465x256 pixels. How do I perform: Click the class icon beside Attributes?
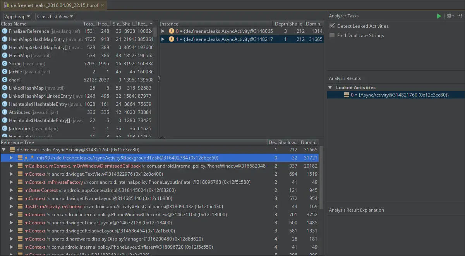point(5,112)
